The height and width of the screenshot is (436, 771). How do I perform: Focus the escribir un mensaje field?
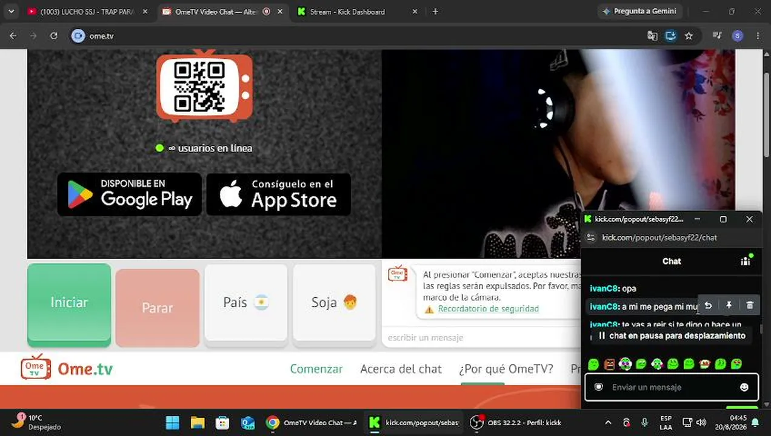point(482,337)
